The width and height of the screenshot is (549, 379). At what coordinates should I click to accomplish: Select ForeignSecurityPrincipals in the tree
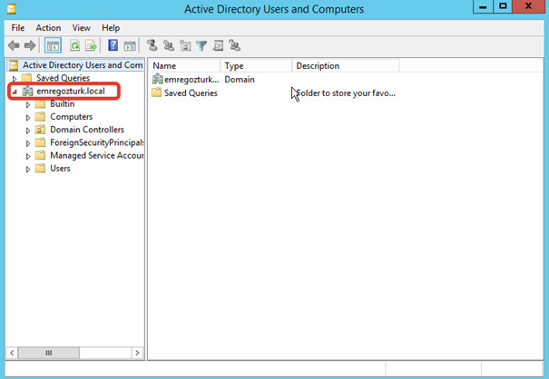pyautogui.click(x=96, y=142)
